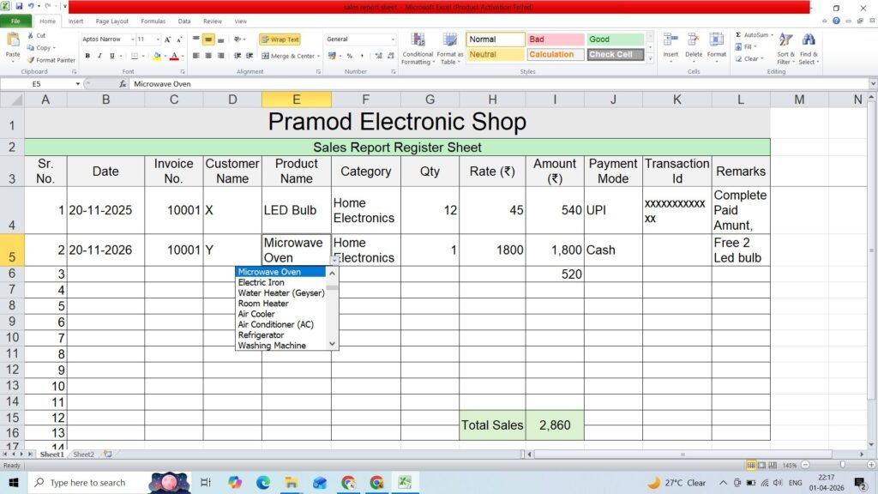Toggle Italic formatting
The height and width of the screenshot is (494, 878).
click(x=99, y=56)
